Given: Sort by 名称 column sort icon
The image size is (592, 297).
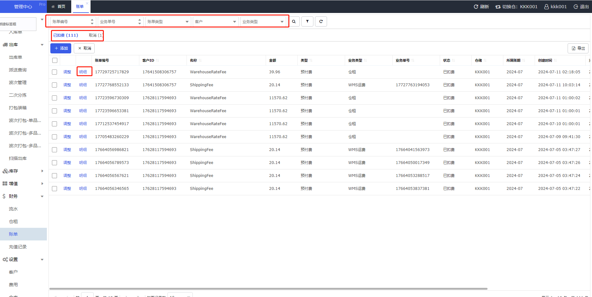Looking at the screenshot, I should pyautogui.click(x=200, y=60).
